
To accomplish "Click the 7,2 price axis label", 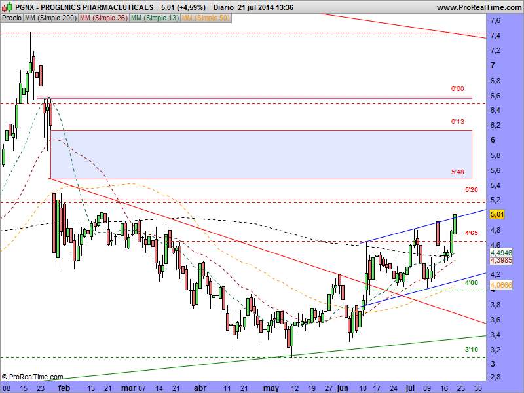I will [496, 51].
